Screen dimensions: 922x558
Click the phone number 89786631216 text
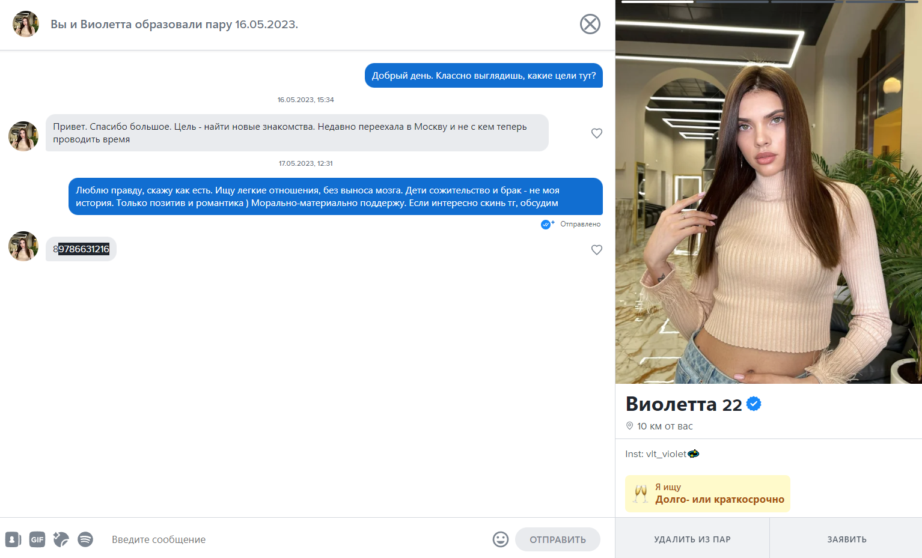pos(81,249)
